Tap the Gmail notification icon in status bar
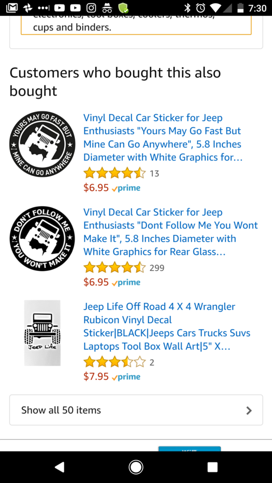Image resolution: width=272 pixels, height=483 pixels. coord(12,8)
